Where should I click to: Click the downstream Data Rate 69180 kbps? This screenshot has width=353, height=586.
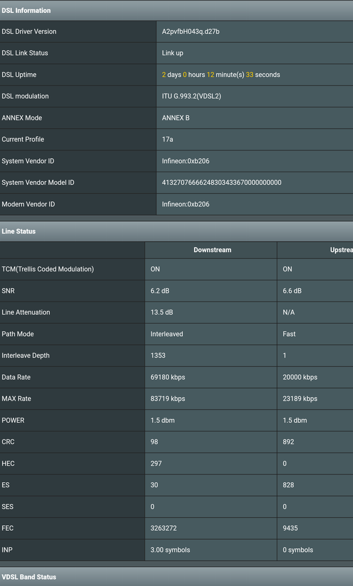point(168,377)
